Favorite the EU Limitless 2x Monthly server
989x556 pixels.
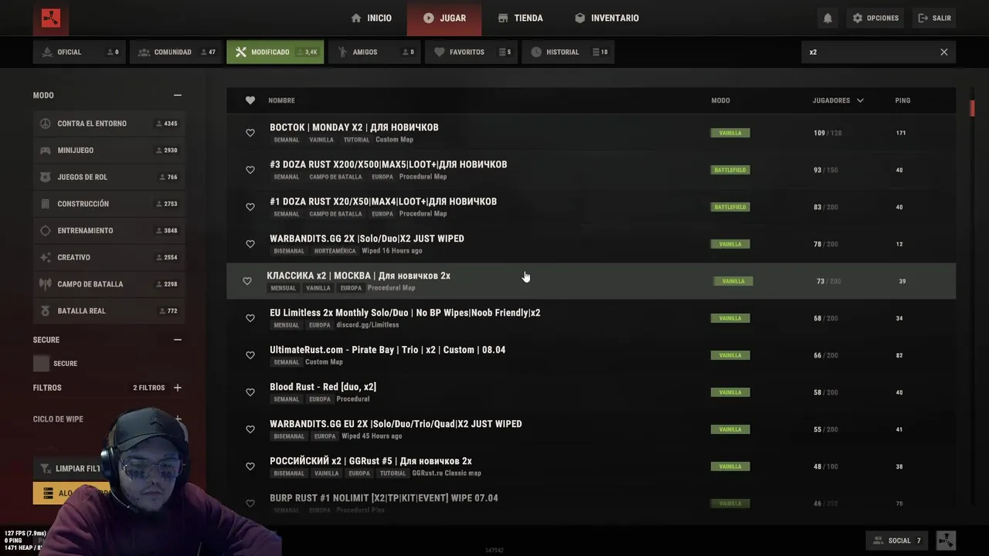pyautogui.click(x=250, y=318)
